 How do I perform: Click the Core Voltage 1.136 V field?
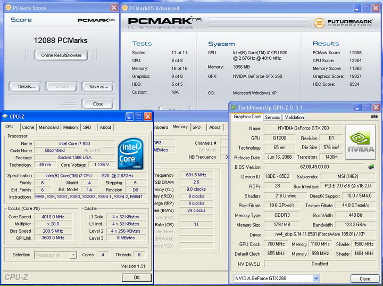click(102, 165)
